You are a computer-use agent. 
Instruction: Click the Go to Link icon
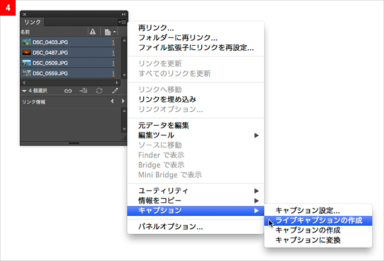[84, 90]
